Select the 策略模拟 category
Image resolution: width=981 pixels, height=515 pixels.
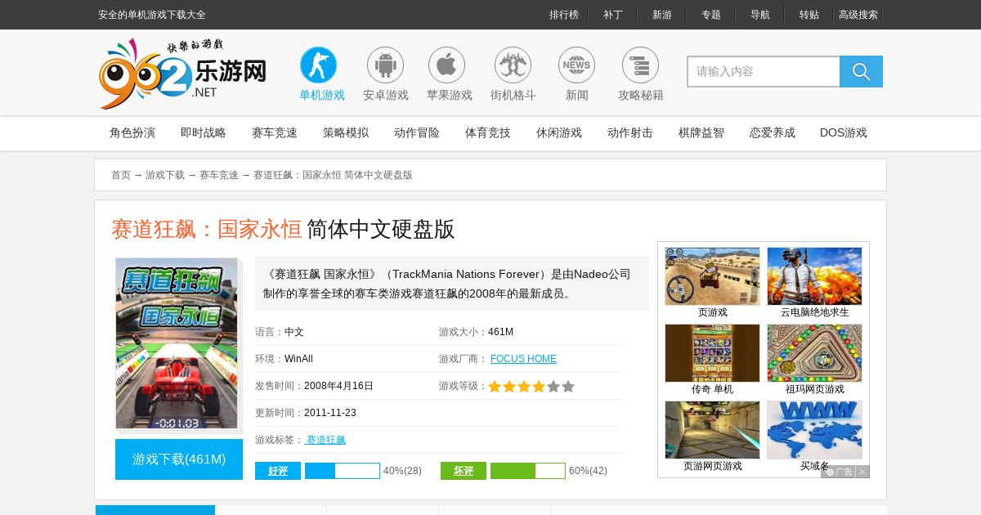pos(346,132)
